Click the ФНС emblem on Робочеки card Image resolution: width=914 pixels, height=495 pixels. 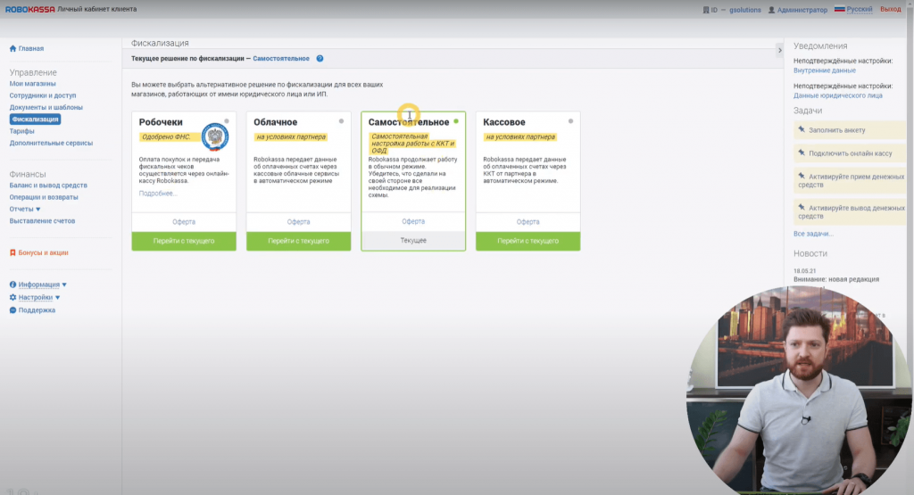(x=215, y=136)
